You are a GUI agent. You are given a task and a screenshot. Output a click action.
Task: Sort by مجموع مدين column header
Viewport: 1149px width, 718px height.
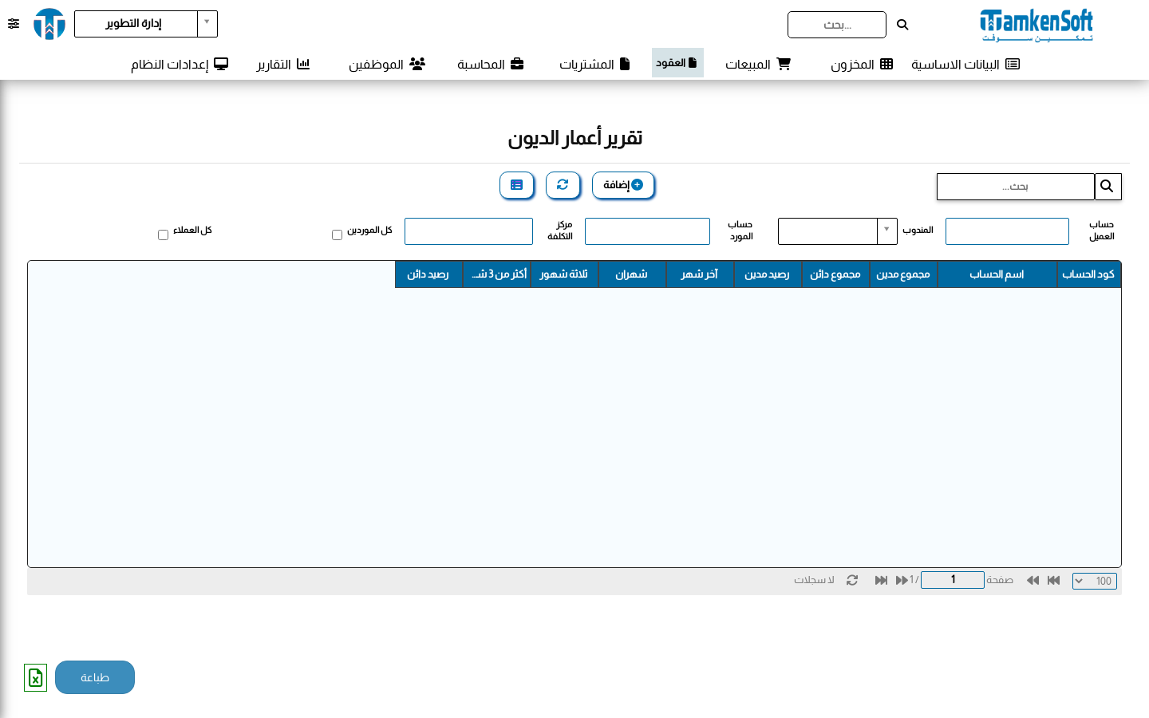pyautogui.click(x=903, y=274)
